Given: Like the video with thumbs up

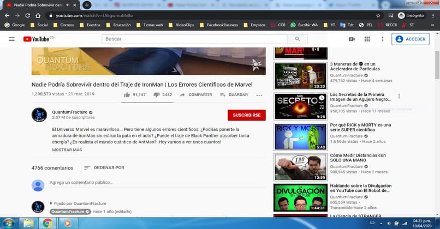Looking at the screenshot, I should [127, 95].
